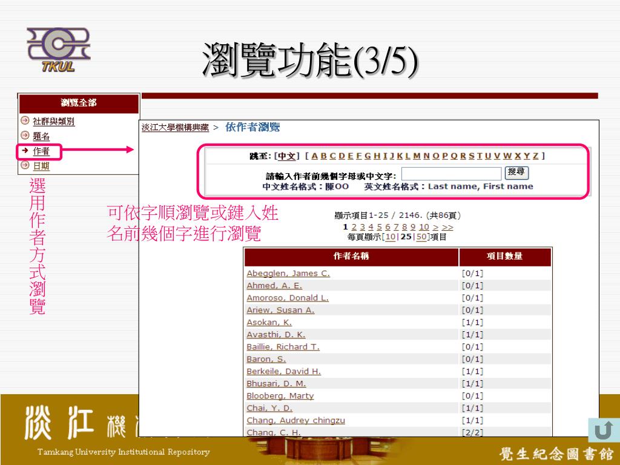This screenshot has height=465, width=620.
Task: Open author Chang, Audrey chingzu
Action: [295, 420]
